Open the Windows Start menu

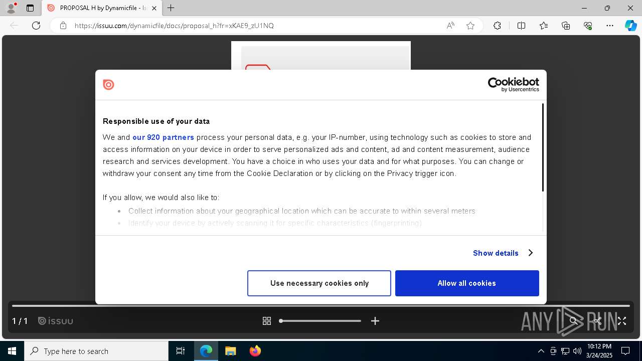coord(12,351)
